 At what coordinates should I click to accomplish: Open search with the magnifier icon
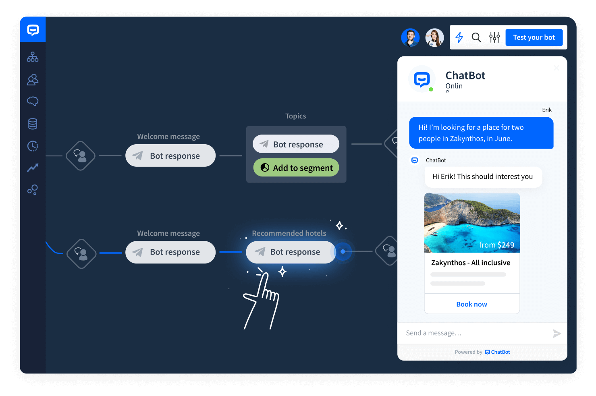pyautogui.click(x=476, y=37)
